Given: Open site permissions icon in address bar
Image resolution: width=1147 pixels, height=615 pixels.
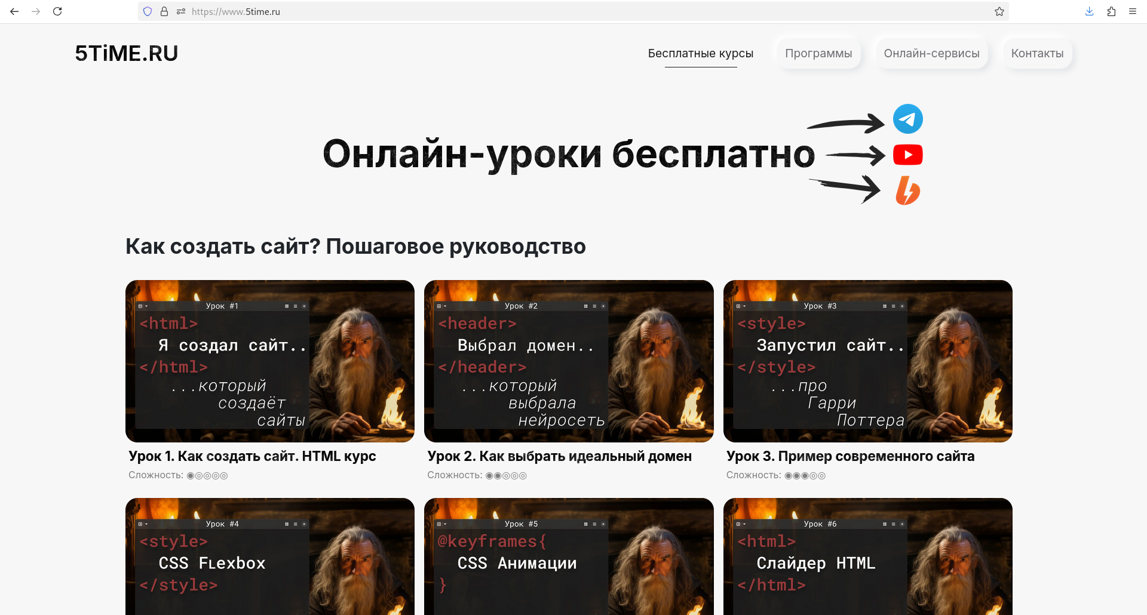Looking at the screenshot, I should [x=180, y=11].
